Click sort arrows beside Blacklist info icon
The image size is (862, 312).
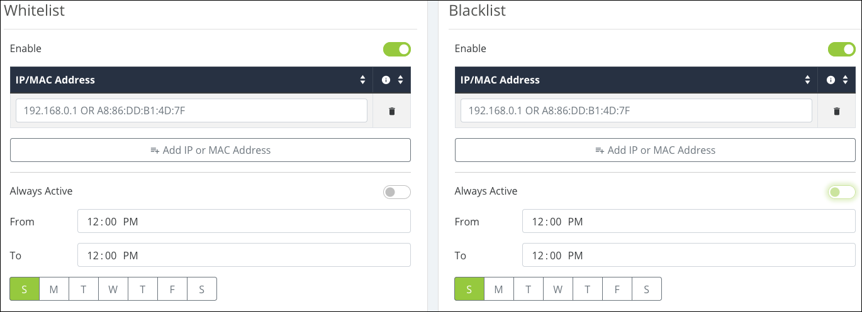(845, 80)
